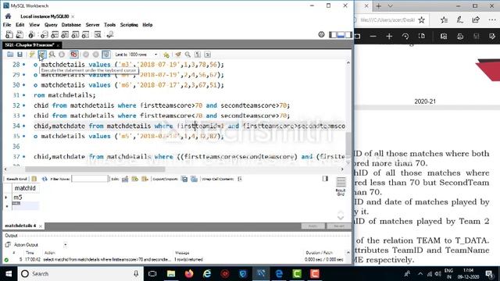
Task: Click the refresh result grid icon
Action: pyautogui.click(x=45, y=179)
